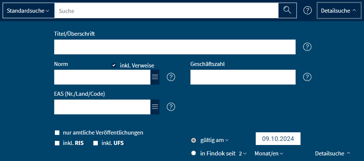Screen dimensions: 364x161
Task: Open the Standardsuche dropdown
Action: pos(28,10)
